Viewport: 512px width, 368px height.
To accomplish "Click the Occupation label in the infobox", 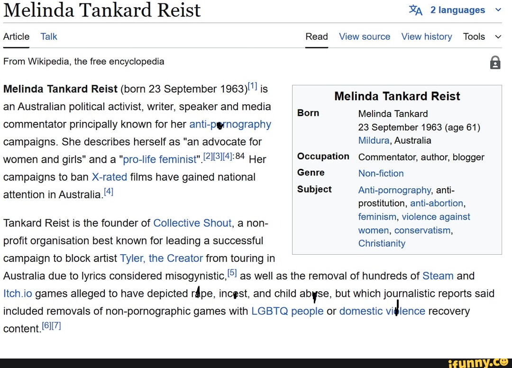I will pyautogui.click(x=323, y=156).
